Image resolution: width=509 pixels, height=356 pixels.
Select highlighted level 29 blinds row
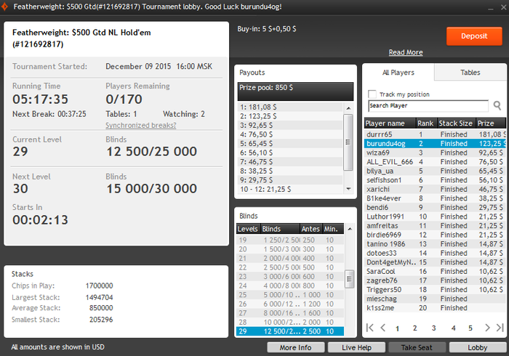290,331
